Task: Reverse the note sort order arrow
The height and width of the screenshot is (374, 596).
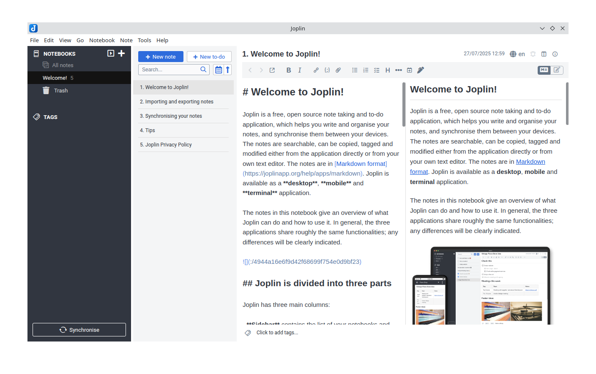Action: [228, 70]
